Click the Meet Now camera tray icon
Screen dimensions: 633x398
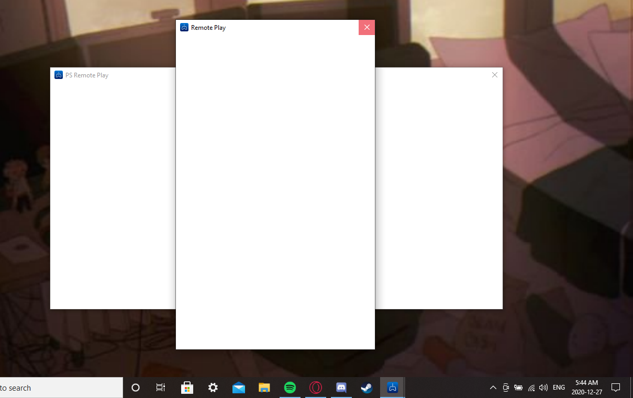[506, 388]
